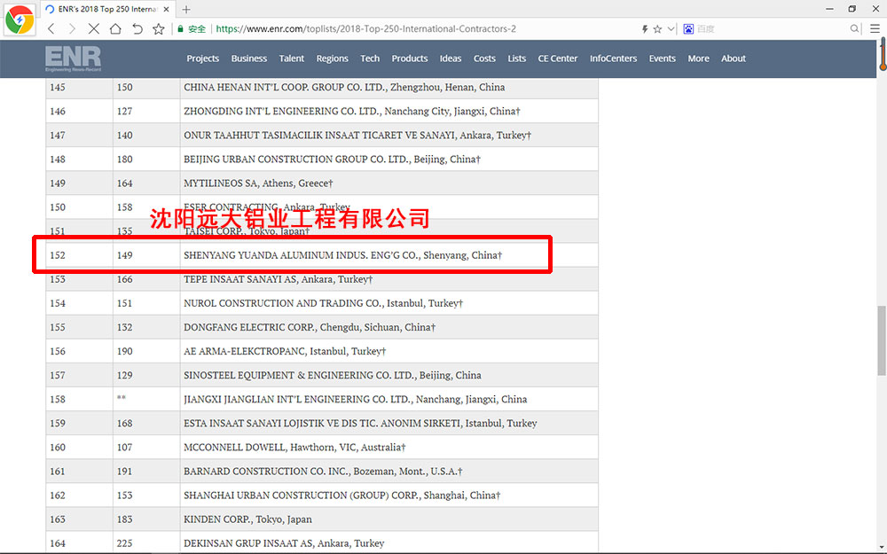Click the lightning speed mode icon
Screen dimensions: 887x554
pyautogui.click(x=644, y=29)
